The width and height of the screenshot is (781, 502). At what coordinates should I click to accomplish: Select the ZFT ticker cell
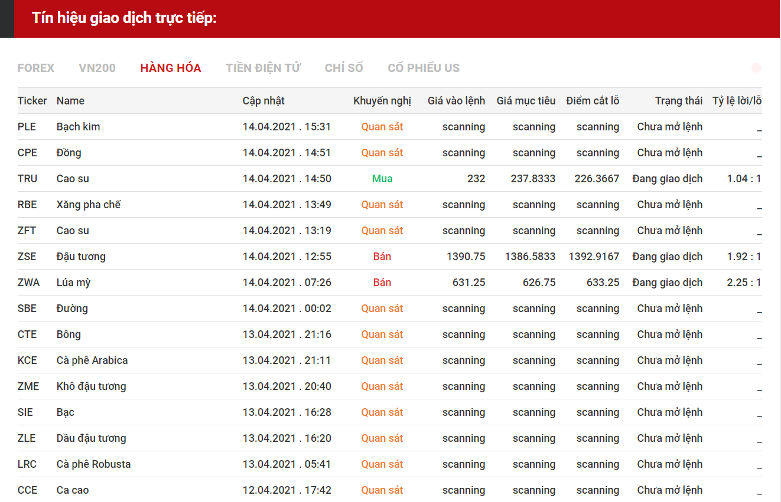pos(27,231)
